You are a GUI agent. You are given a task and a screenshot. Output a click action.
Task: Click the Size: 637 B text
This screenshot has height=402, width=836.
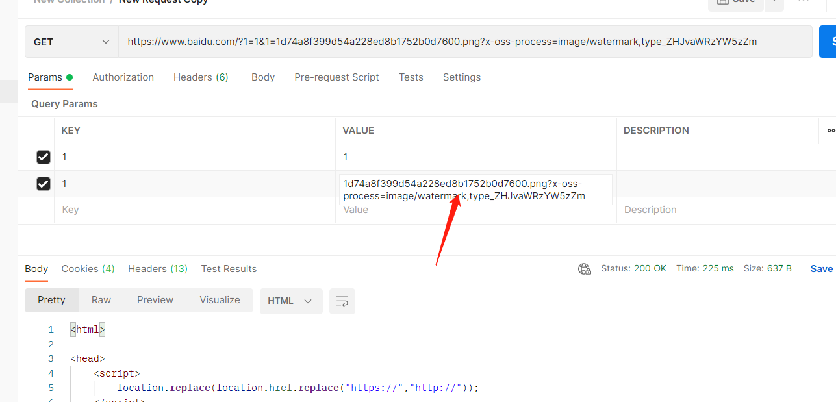click(x=768, y=269)
